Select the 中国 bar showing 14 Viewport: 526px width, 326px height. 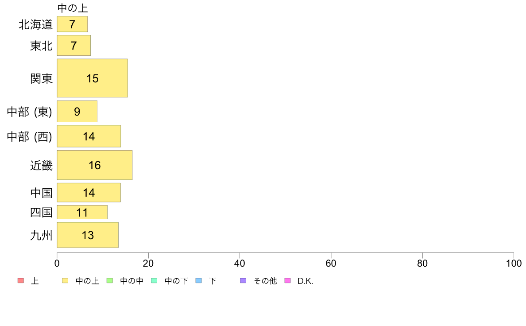coord(89,193)
